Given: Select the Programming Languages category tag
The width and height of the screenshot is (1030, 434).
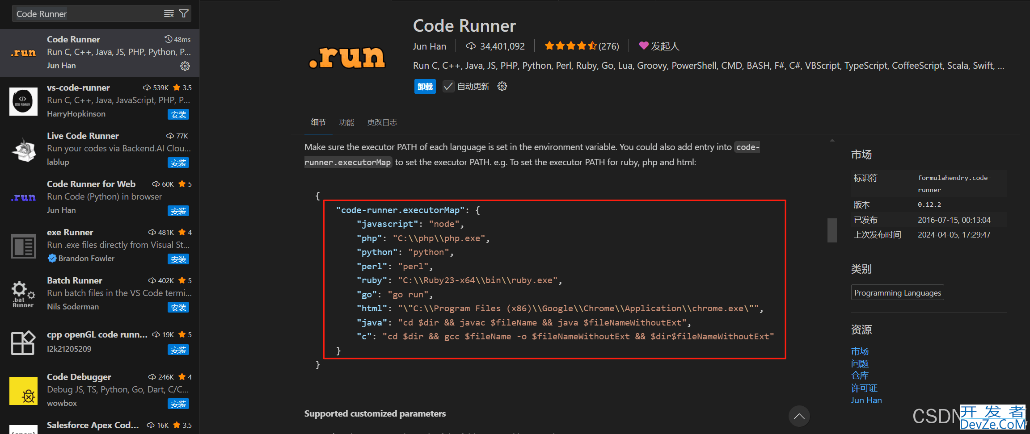Looking at the screenshot, I should pos(897,292).
